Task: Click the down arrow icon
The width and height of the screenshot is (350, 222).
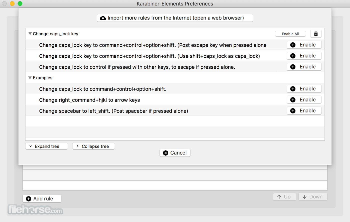Action: 304,197
